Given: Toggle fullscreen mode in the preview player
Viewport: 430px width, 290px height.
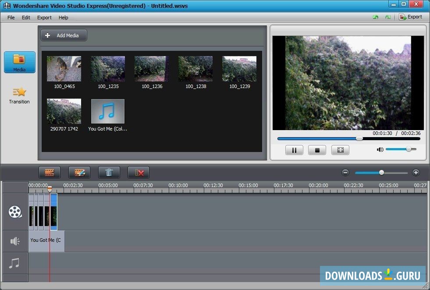Looking at the screenshot, I should (340, 150).
